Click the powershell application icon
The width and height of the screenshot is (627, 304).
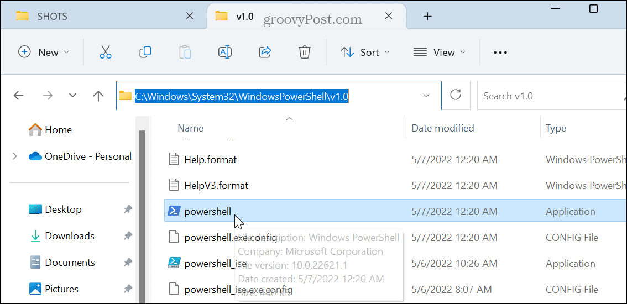coord(174,211)
